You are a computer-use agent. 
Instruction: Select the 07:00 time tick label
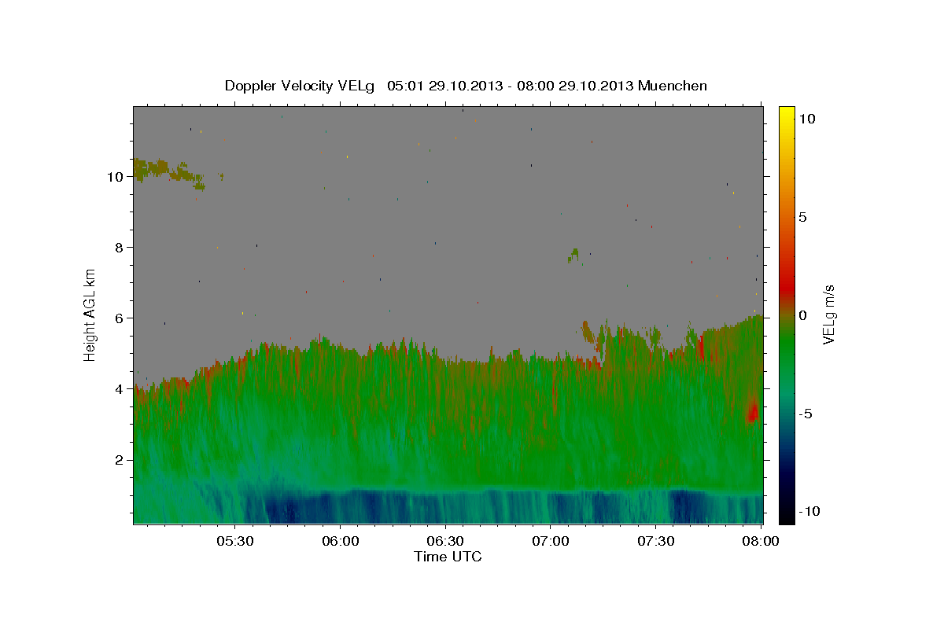[x=551, y=542]
